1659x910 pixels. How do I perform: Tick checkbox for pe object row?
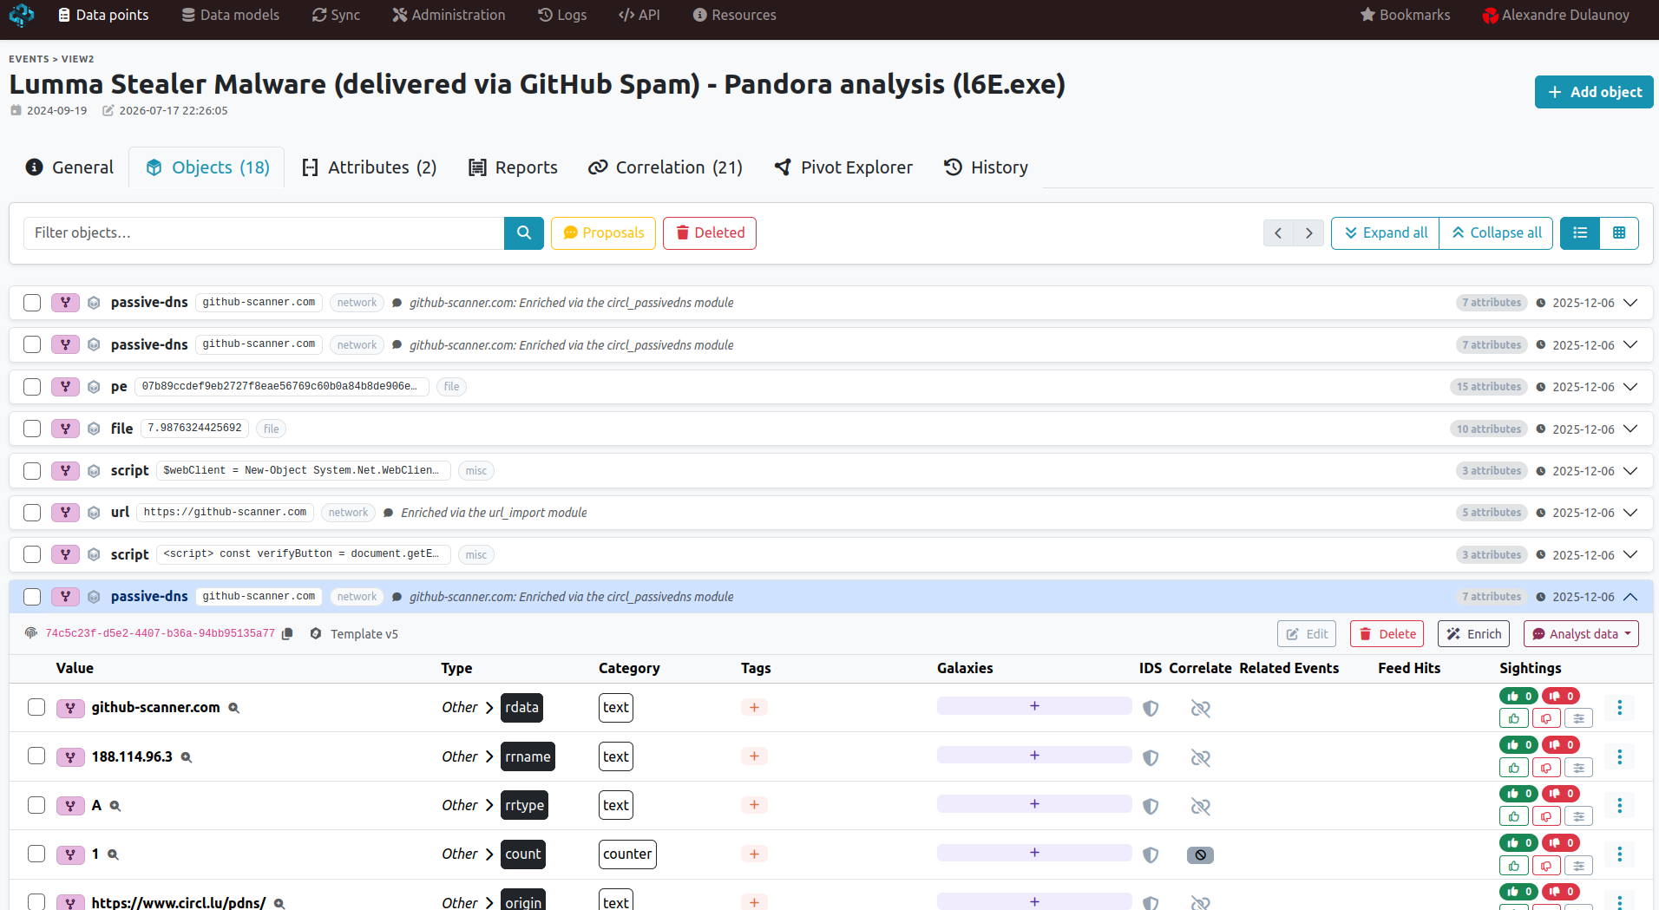[x=32, y=387]
